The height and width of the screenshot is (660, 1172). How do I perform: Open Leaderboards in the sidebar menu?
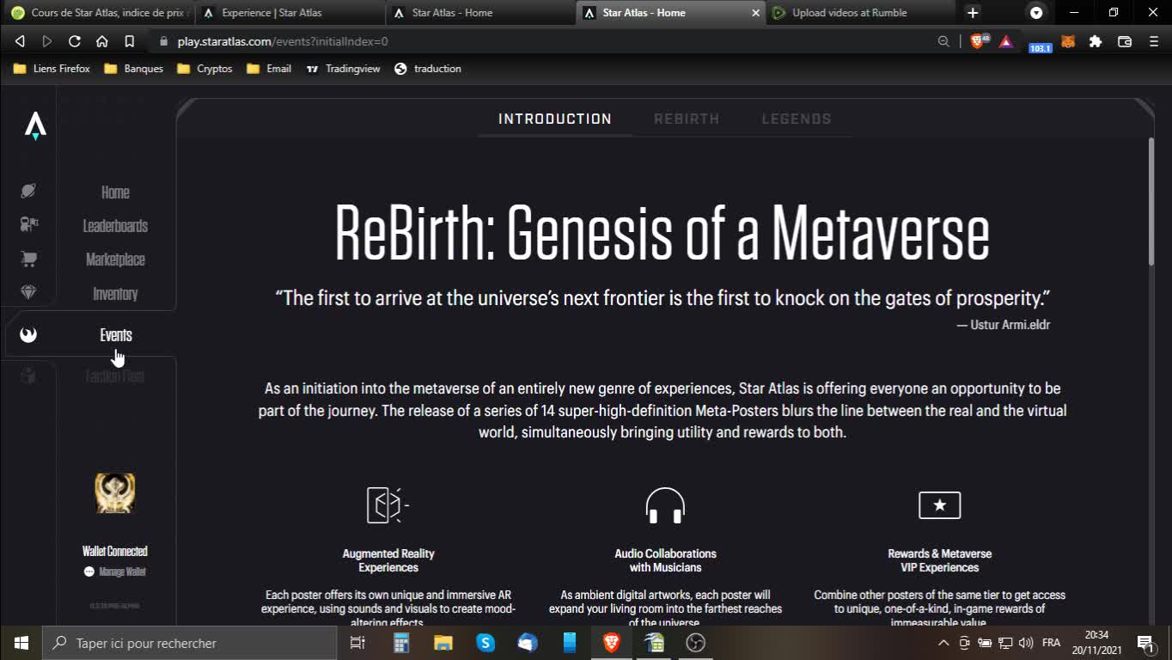point(115,226)
